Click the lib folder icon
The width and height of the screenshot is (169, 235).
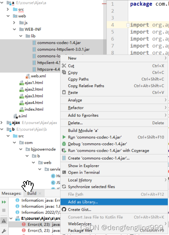point(28,36)
